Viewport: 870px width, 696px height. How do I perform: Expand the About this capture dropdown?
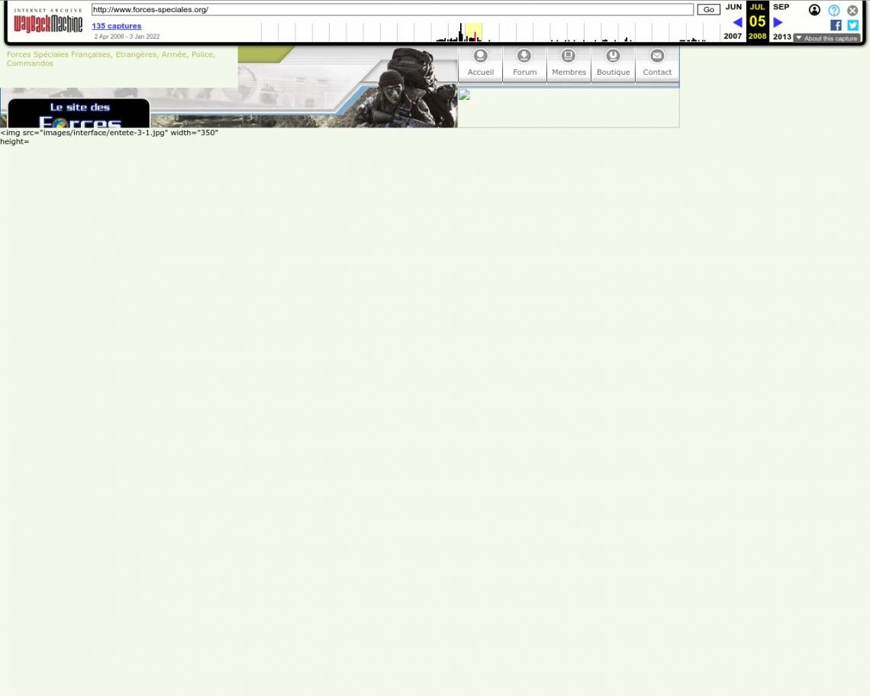826,38
